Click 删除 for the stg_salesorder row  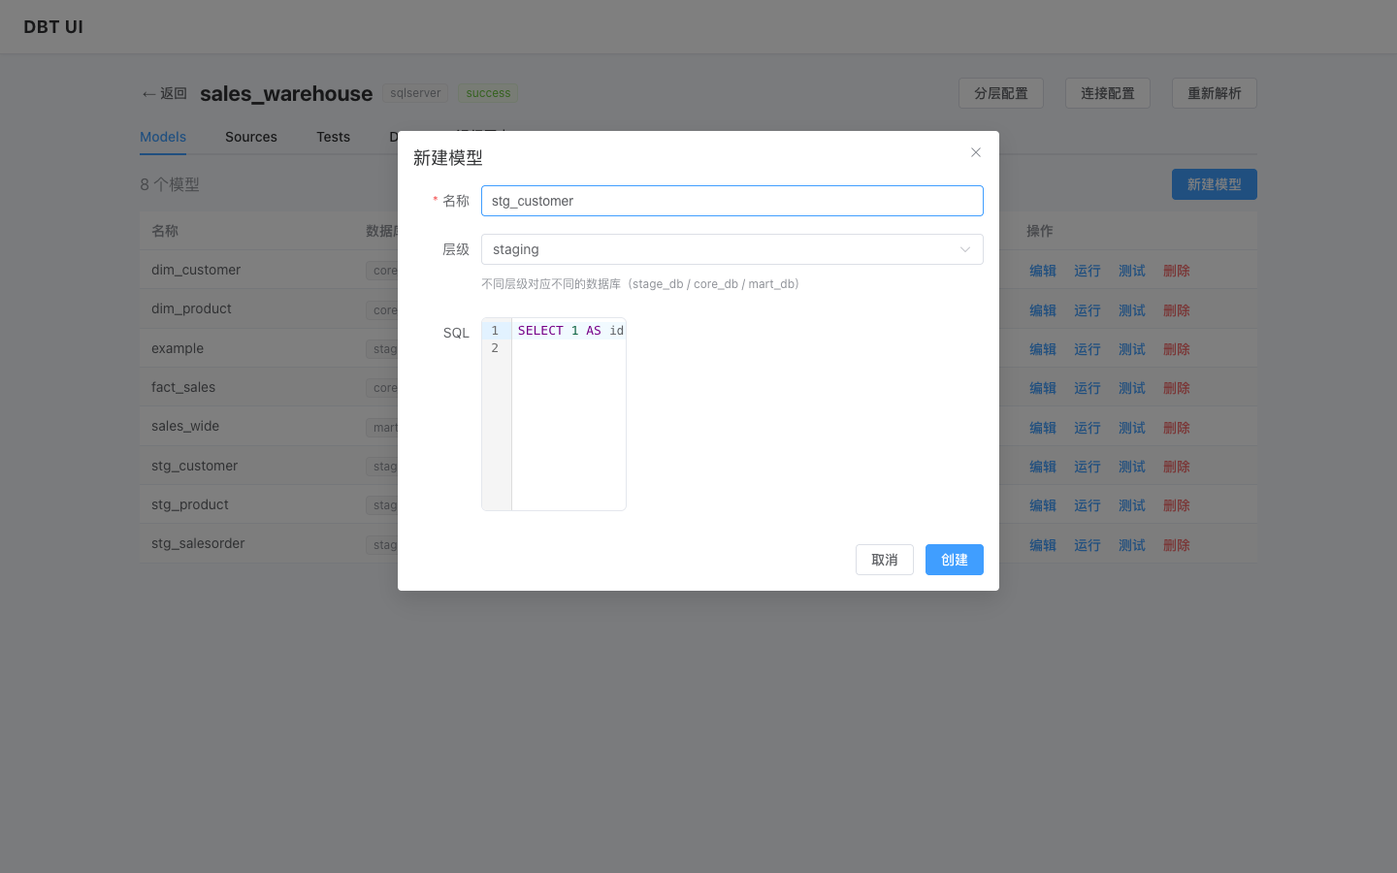coord(1177,545)
